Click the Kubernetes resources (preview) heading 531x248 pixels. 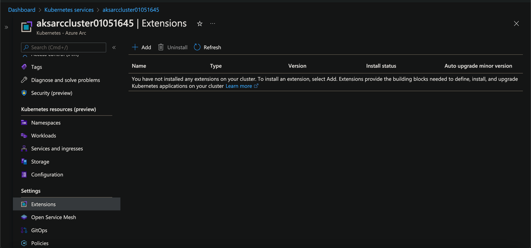tap(58, 109)
